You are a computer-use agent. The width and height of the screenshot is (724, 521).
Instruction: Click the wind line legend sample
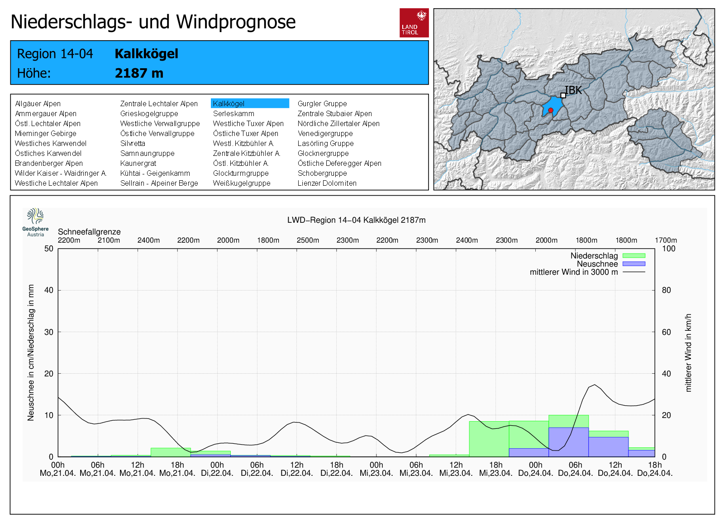(x=633, y=272)
